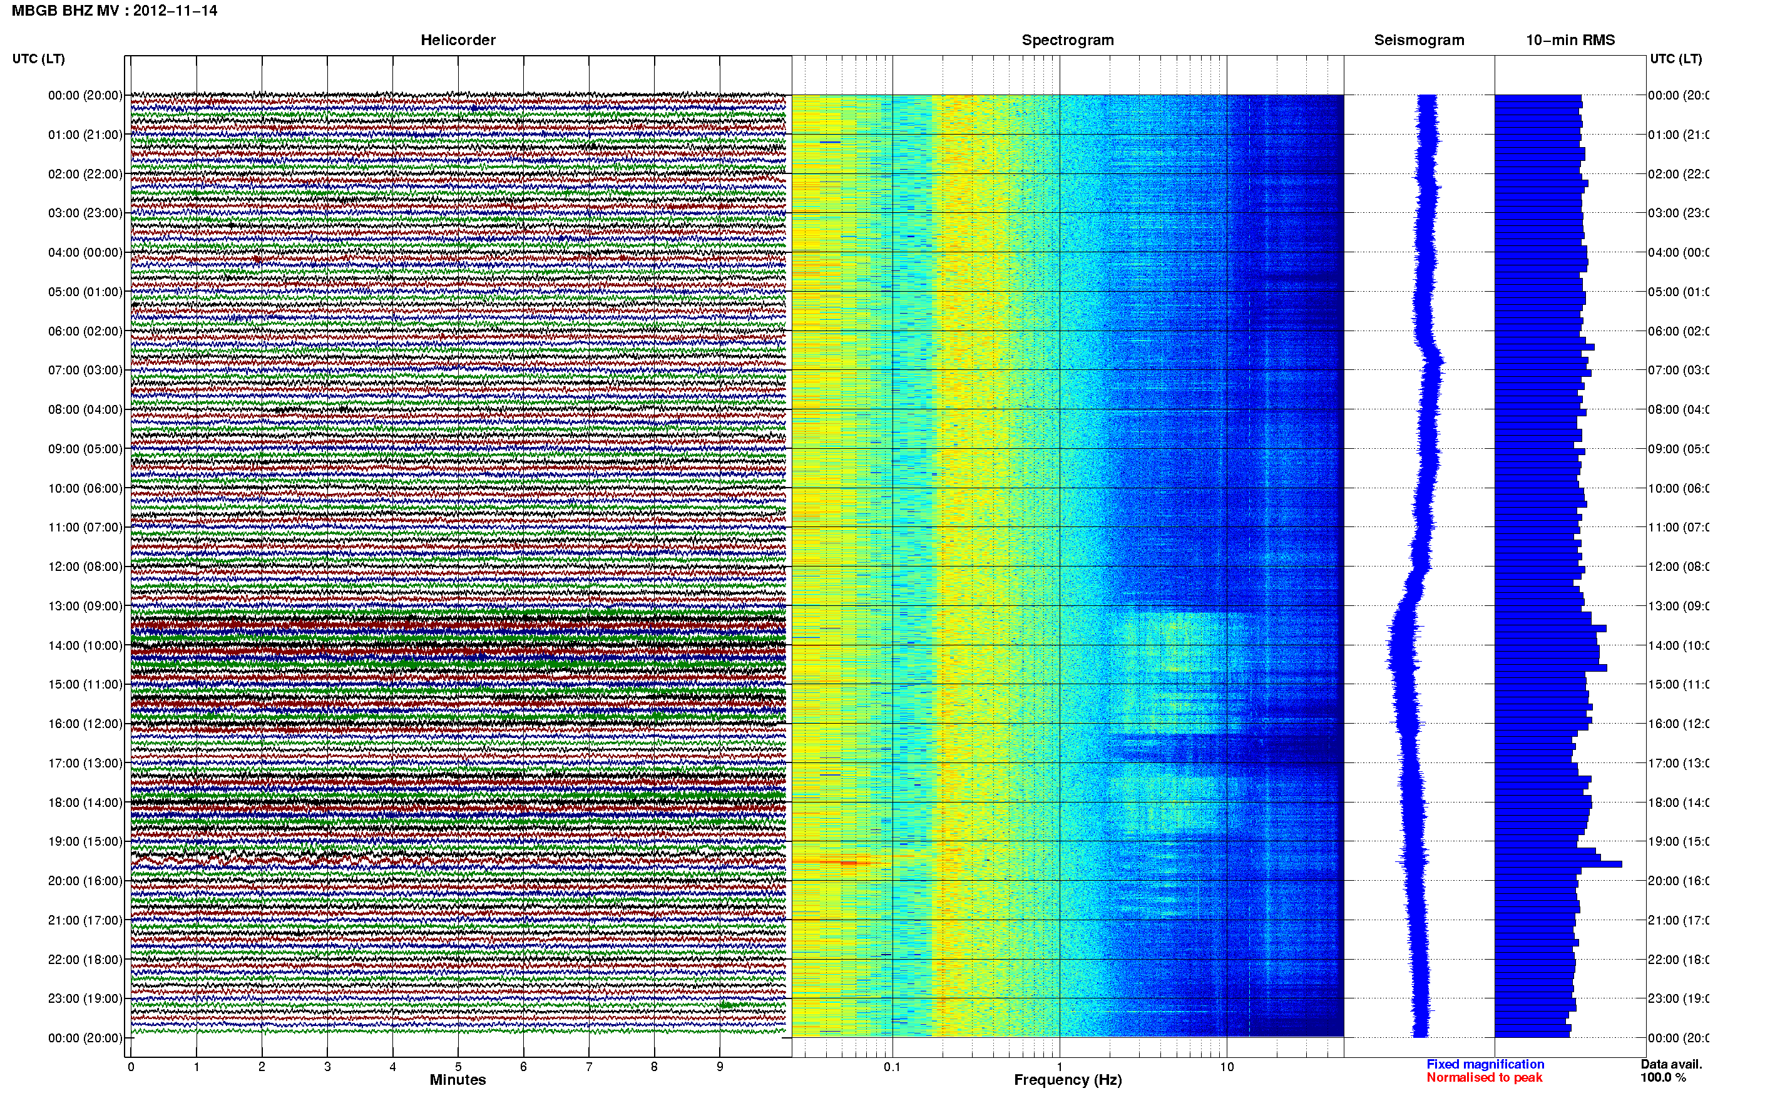Screen dimensions: 1780x1113
Task: Click the left 15:00 (11:00) time label
Action: (85, 684)
